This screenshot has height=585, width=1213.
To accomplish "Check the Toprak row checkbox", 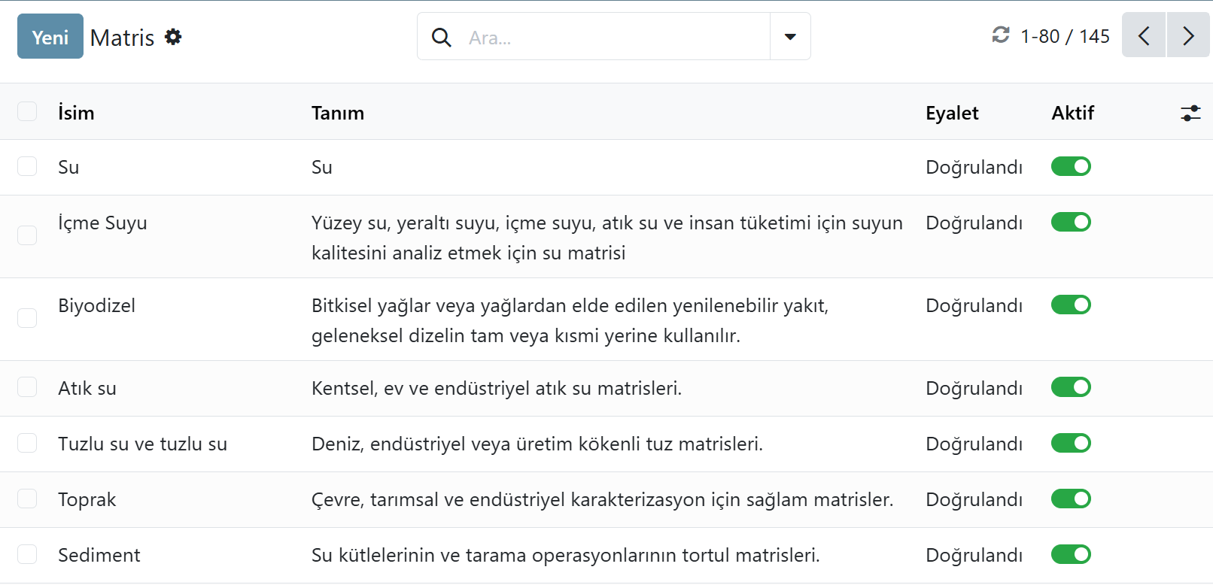I will (27, 499).
